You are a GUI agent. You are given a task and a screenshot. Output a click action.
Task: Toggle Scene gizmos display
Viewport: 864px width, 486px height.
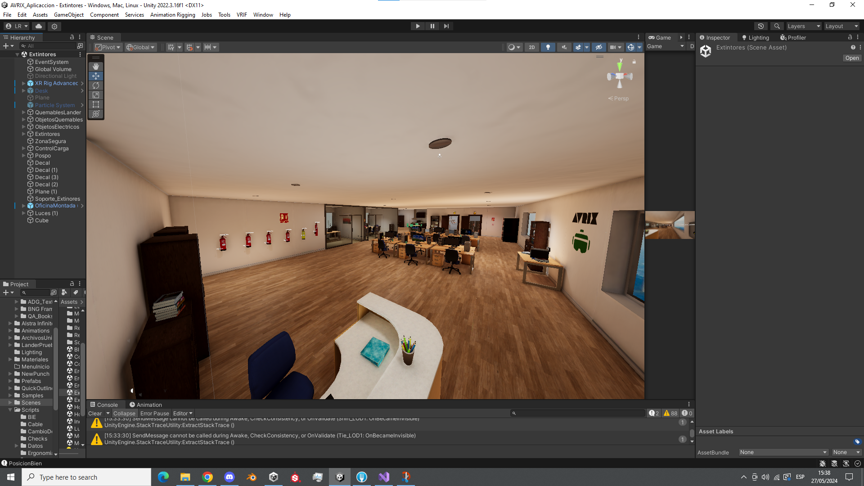pos(630,47)
